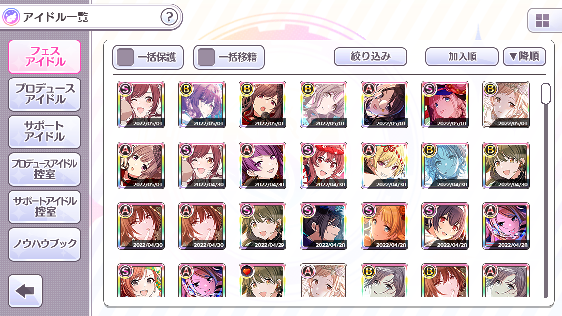Screen dimensions: 562x316
Task: Select the A-rank eyepatch idol dated 2022/05/01
Action: [x=384, y=105]
